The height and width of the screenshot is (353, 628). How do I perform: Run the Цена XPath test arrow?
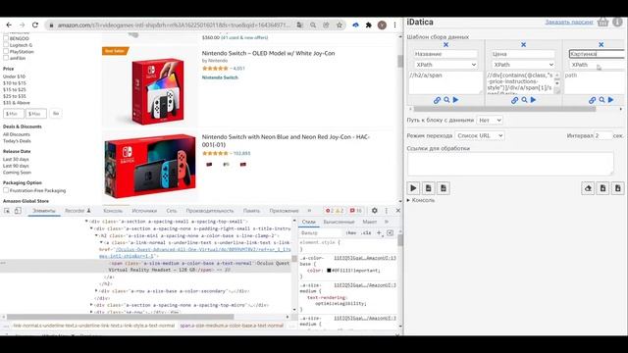pyautogui.click(x=533, y=100)
